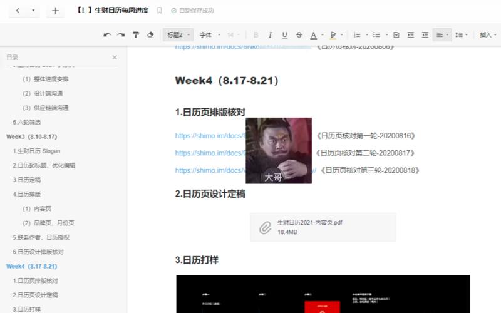The image size is (501, 313).
Task: Jump to (1) 整体进度安排 in outline
Action: click(45, 79)
